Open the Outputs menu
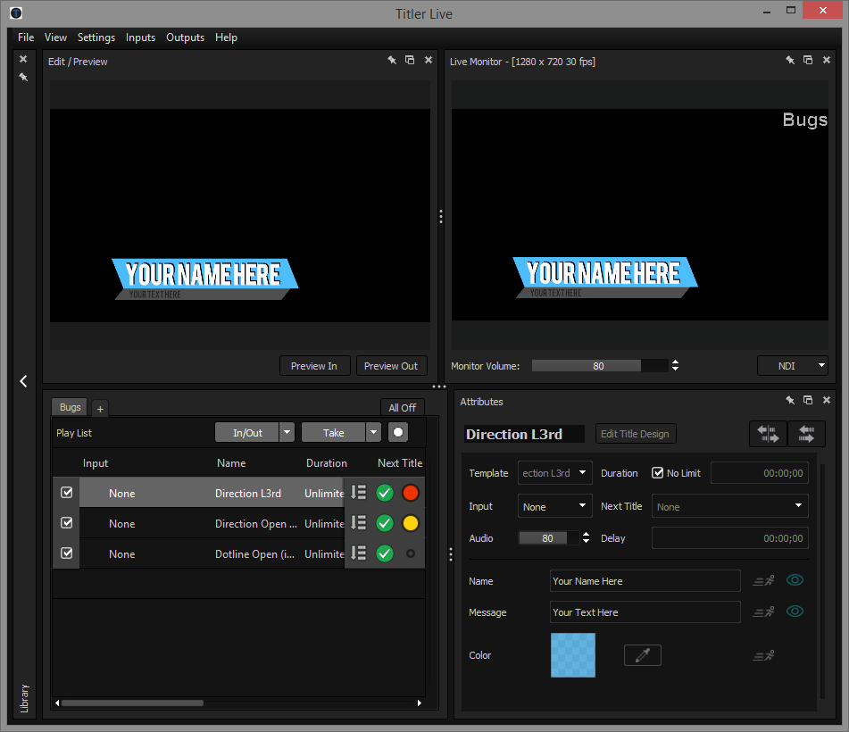The image size is (849, 732). (x=185, y=37)
